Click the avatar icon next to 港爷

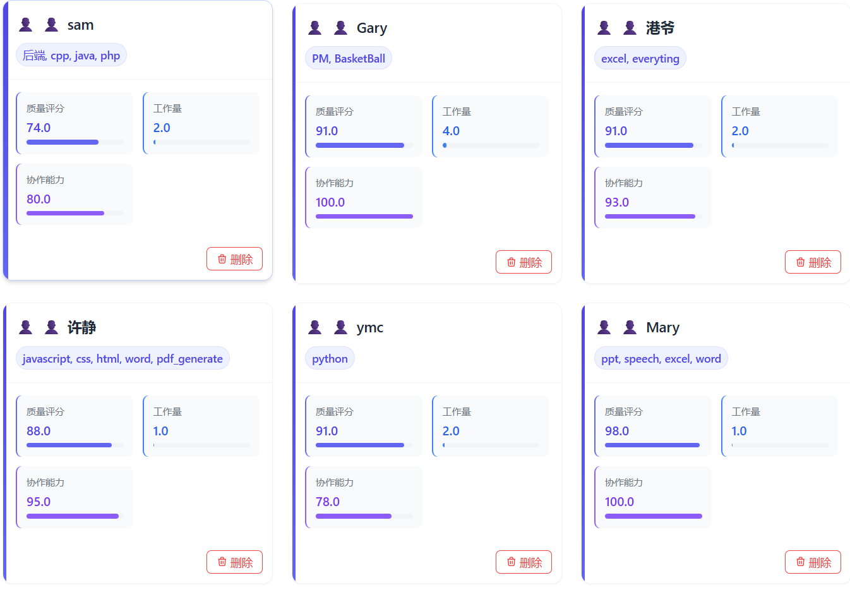pyautogui.click(x=630, y=28)
